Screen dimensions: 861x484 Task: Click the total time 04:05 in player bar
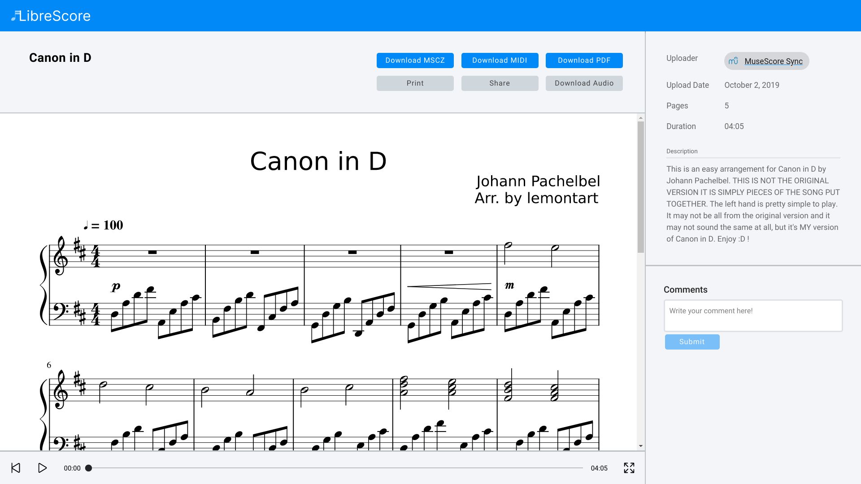coord(599,468)
